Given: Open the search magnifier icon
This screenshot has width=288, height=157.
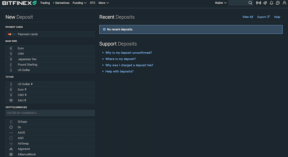Looking at the screenshot, I should coord(250,3).
